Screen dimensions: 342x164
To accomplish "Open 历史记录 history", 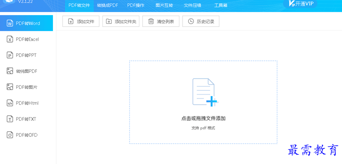I will [201, 21].
